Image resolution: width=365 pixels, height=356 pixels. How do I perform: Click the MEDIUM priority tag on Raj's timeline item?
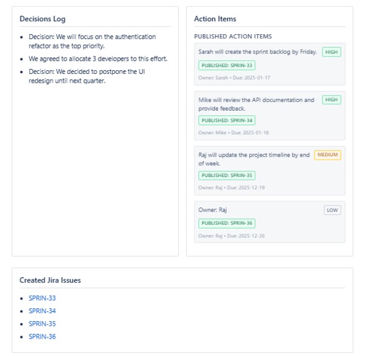pos(328,155)
